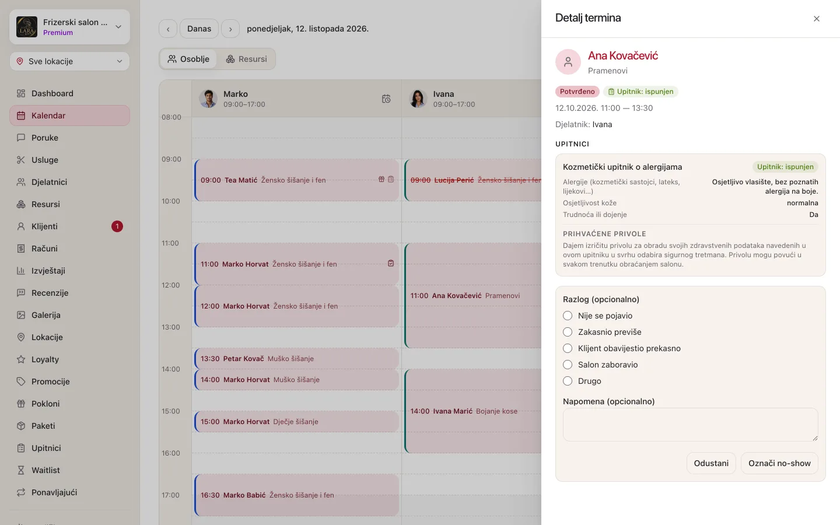Click the Paketi box icon
The image size is (840, 525).
click(x=21, y=426)
